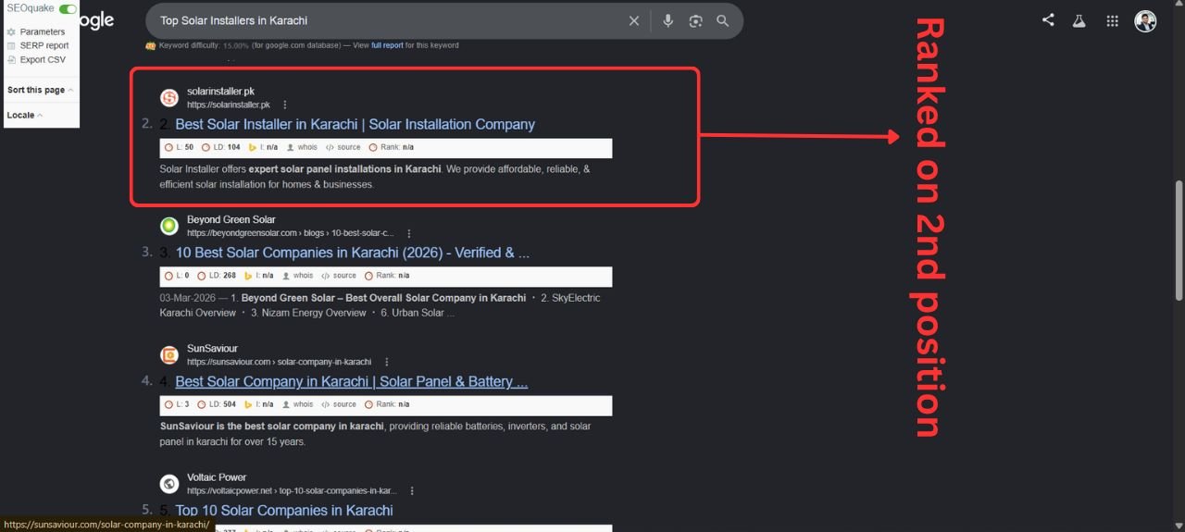This screenshot has height=532, width=1185.
Task: Toggle the SEOquake on/off switch
Action: [68, 8]
